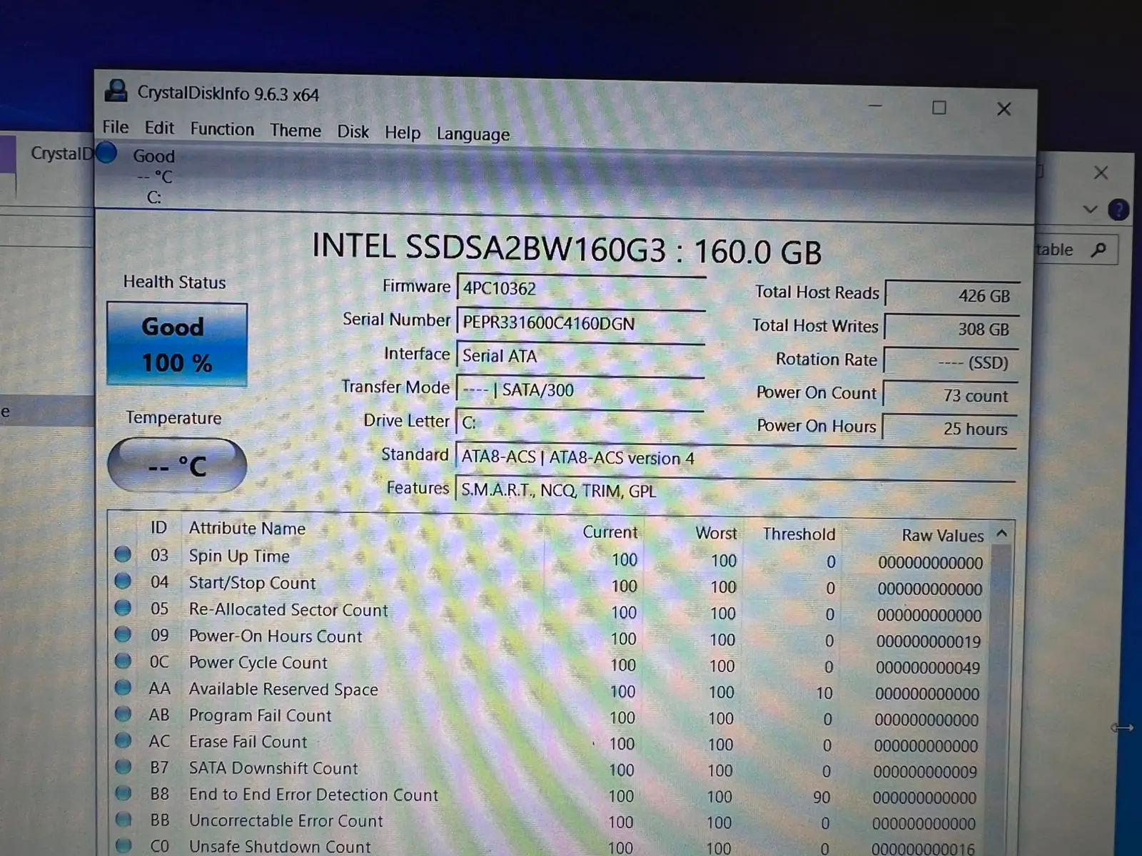The height and width of the screenshot is (856, 1142).
Task: Click the Current column header
Action: 610,532
